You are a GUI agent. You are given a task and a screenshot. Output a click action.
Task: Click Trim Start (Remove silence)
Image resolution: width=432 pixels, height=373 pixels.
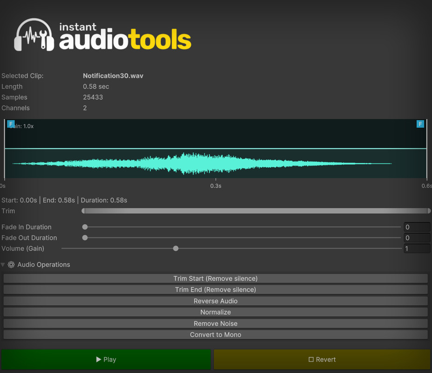(x=215, y=278)
